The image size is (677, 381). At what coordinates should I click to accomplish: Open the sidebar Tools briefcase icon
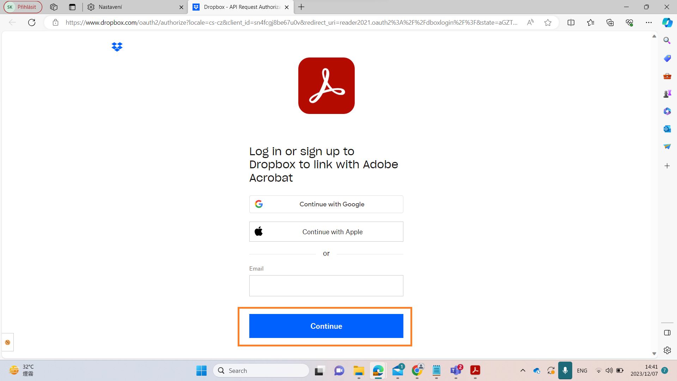(667, 76)
